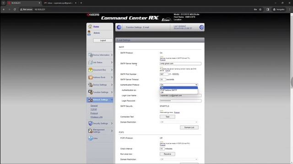Click the refresh icon beside Last Updated

point(201,27)
